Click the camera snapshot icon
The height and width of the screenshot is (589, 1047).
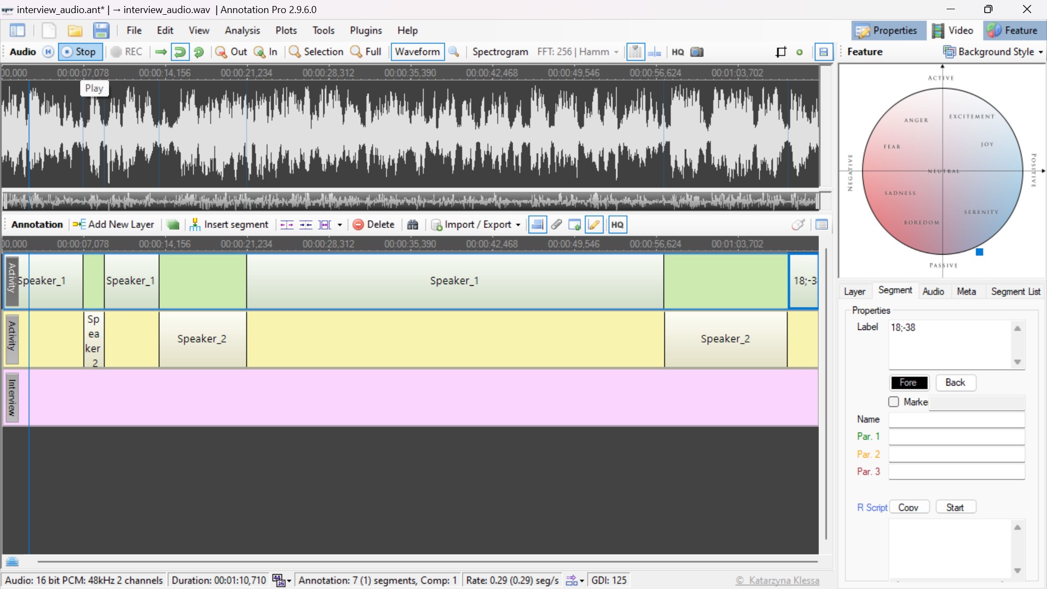(697, 52)
